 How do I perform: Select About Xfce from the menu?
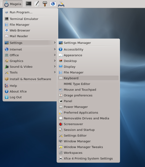[x=30, y=91]
